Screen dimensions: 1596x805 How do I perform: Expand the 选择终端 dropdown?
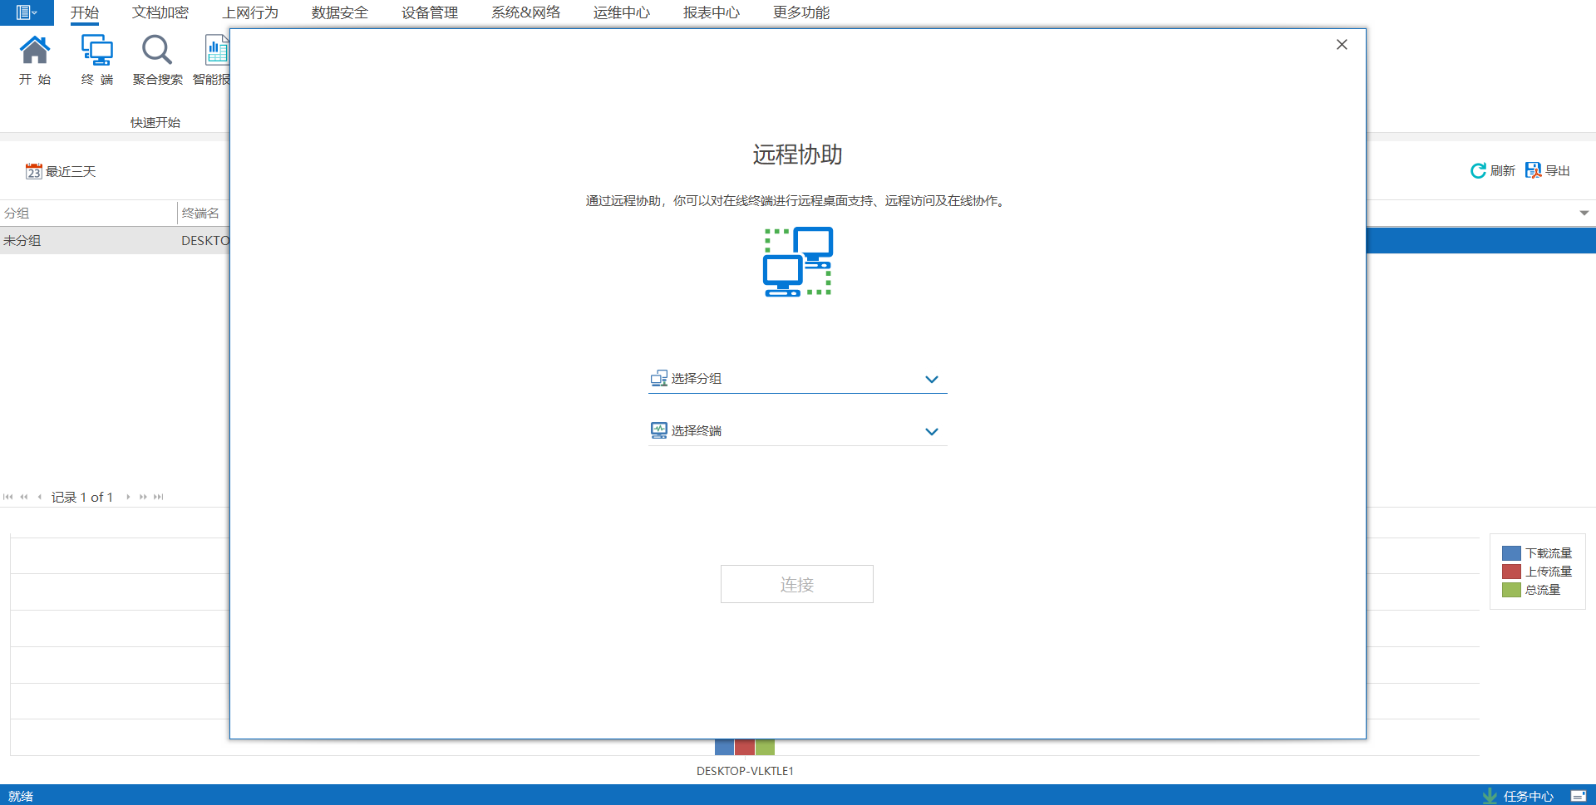click(x=931, y=432)
